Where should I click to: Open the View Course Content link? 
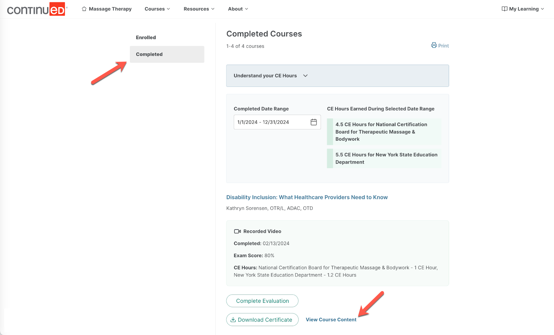(x=331, y=320)
